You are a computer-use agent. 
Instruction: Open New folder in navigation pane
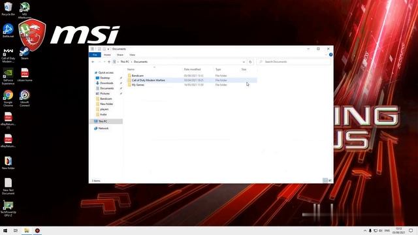[x=106, y=104]
